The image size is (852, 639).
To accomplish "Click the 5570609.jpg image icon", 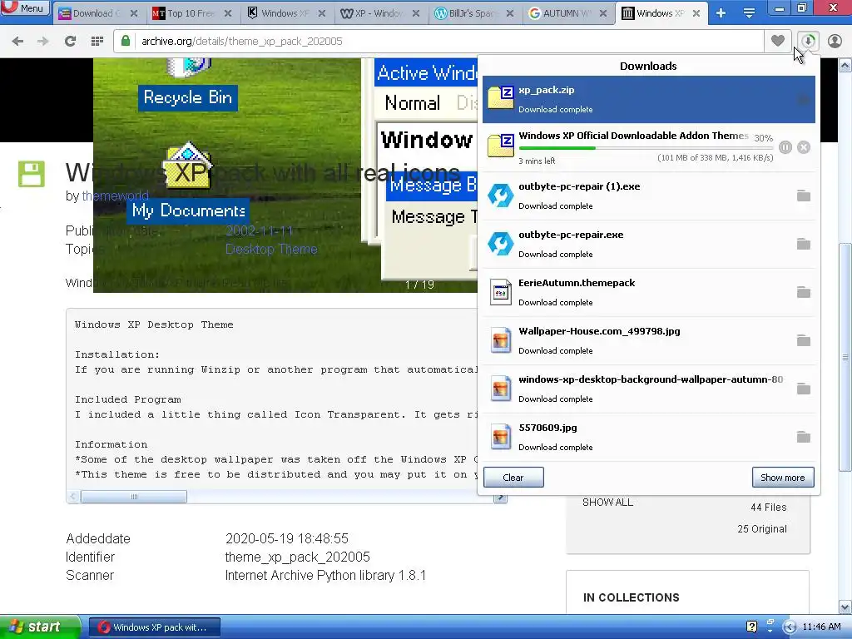I will [x=500, y=437].
